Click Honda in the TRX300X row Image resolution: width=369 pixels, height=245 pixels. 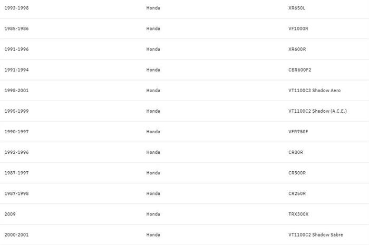(153, 214)
